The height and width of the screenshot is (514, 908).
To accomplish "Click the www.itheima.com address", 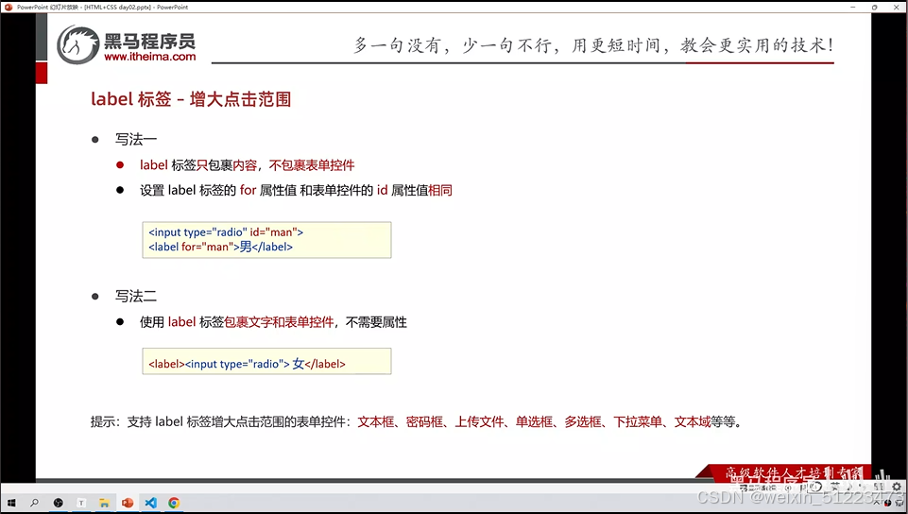I will click(x=150, y=57).
